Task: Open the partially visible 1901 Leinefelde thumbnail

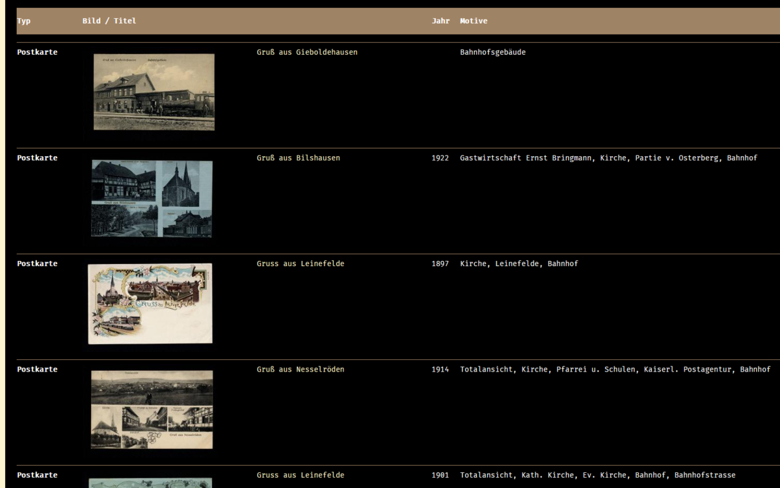Action: (150, 483)
